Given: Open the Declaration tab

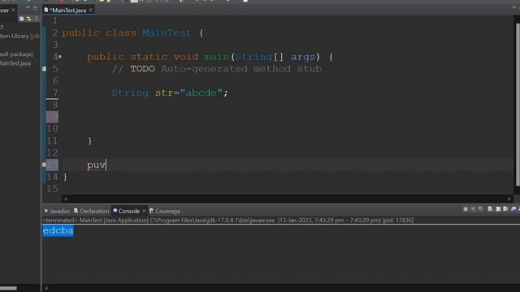Looking at the screenshot, I should (x=92, y=211).
